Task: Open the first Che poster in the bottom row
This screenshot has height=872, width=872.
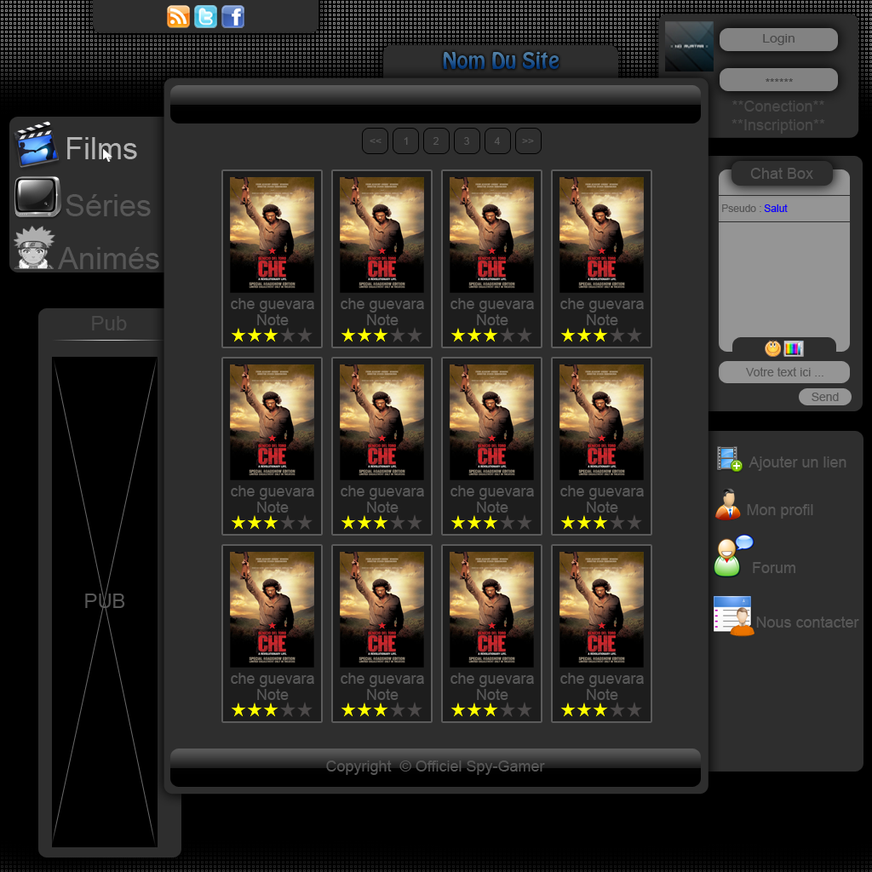Action: (272, 610)
